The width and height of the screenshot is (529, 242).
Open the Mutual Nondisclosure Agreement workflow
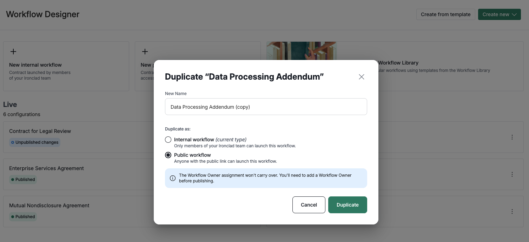pyautogui.click(x=49, y=206)
